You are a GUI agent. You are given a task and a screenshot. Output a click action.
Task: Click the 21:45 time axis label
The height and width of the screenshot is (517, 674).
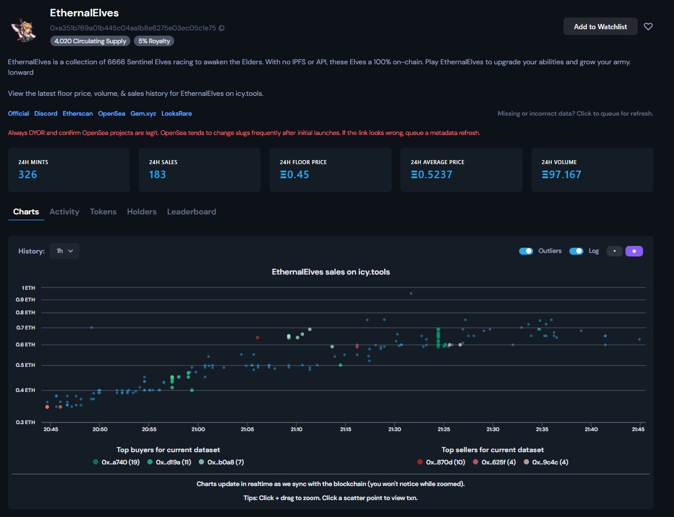click(638, 429)
